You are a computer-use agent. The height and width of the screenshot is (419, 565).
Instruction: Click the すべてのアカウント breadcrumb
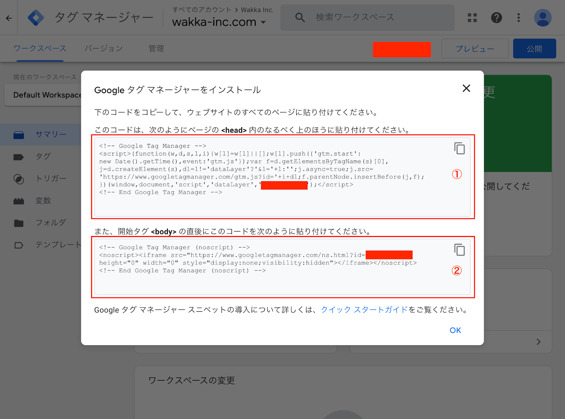click(x=202, y=10)
